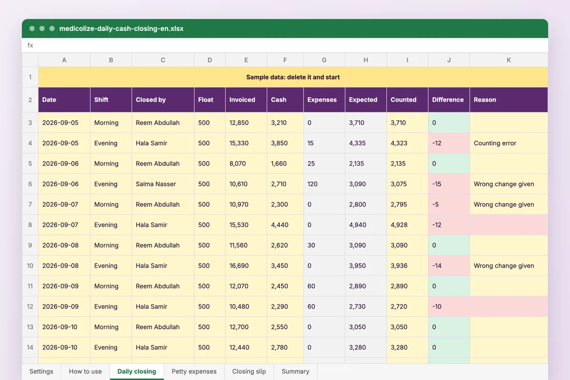Select the -5 difference cell

449,204
